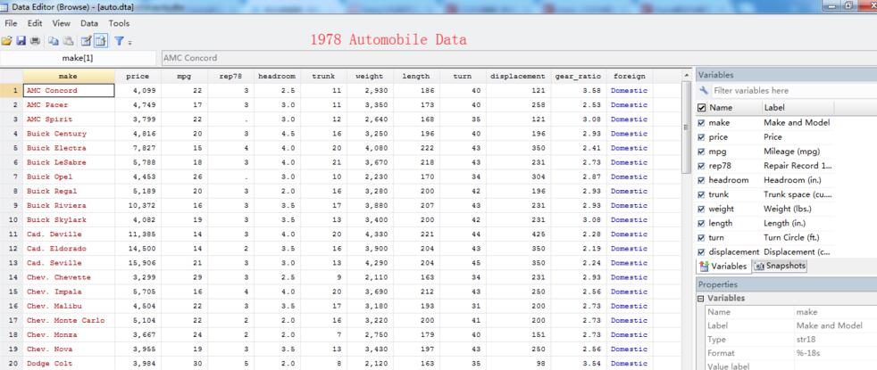Open the Edit menu
This screenshot has width=877, height=370.
[x=35, y=23]
